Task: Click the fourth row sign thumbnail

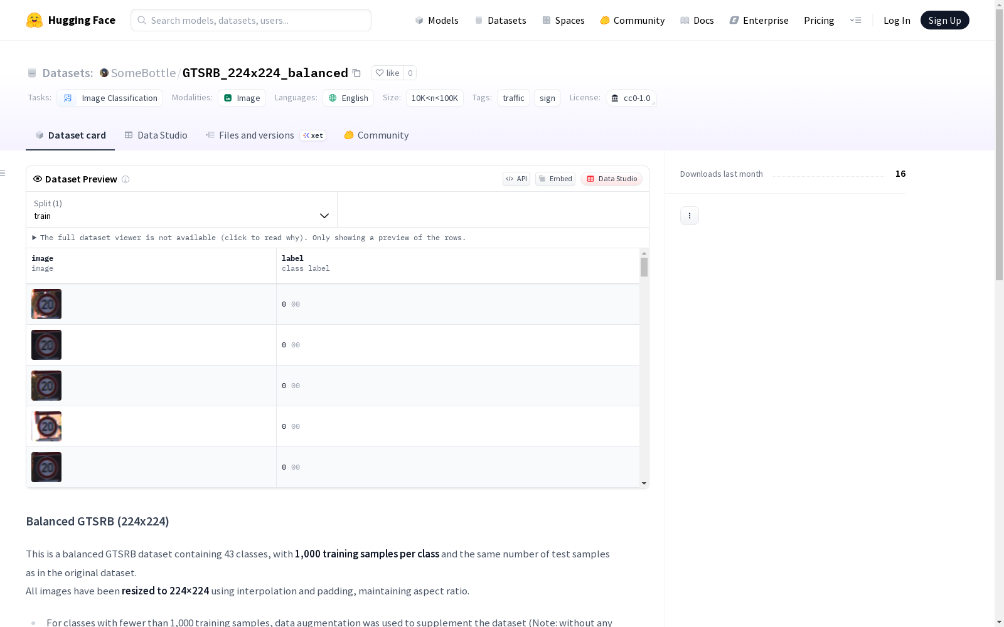Action: (46, 426)
